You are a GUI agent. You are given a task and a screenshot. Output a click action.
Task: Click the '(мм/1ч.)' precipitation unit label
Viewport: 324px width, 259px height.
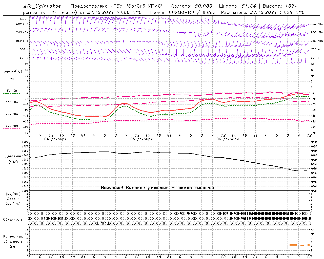coord(13,204)
